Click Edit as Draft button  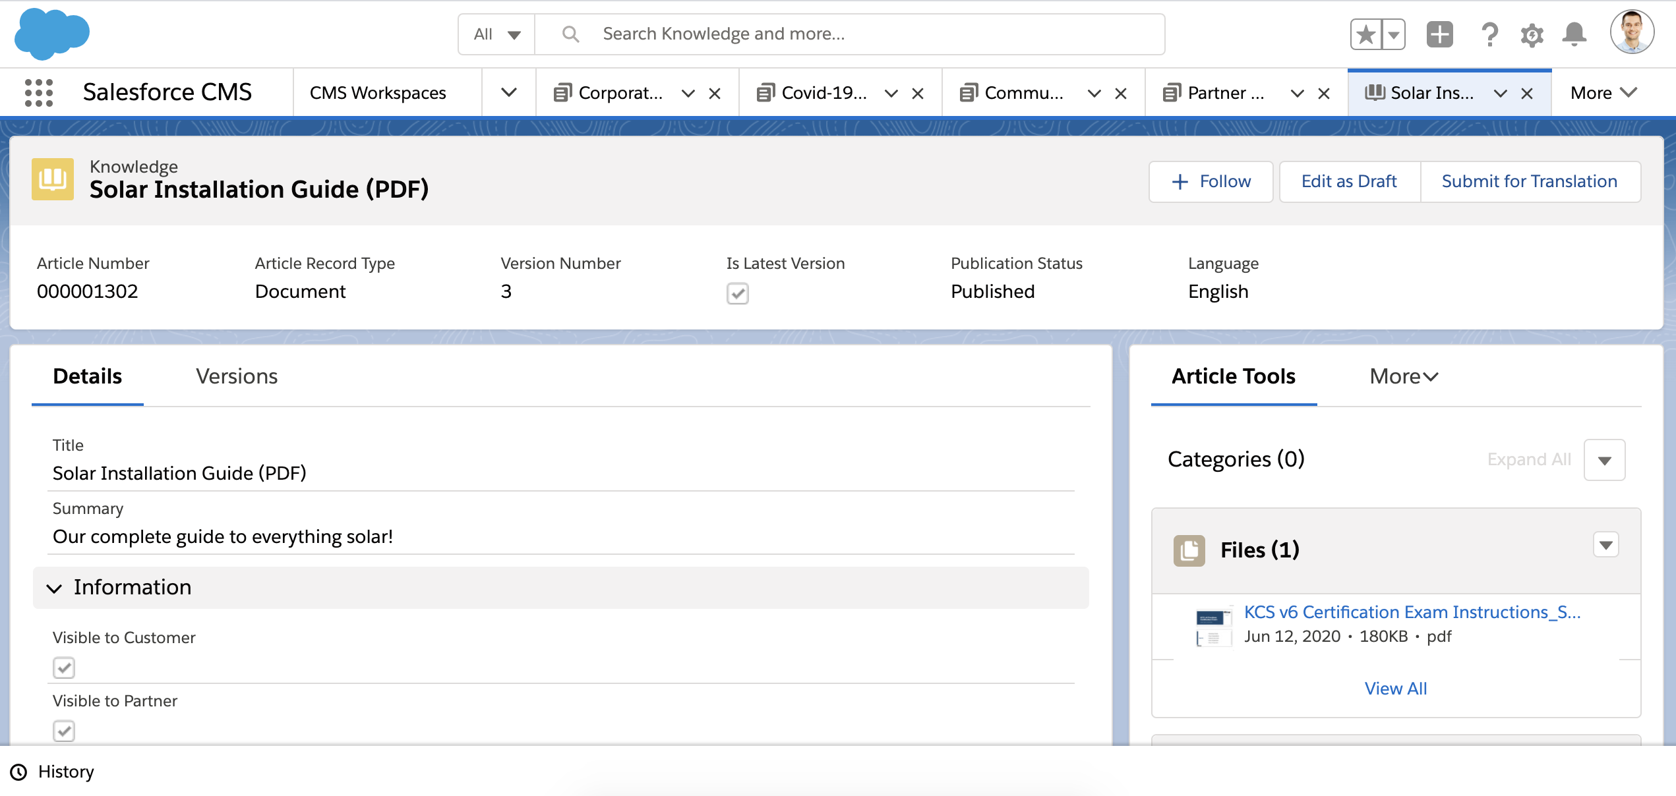click(x=1349, y=182)
